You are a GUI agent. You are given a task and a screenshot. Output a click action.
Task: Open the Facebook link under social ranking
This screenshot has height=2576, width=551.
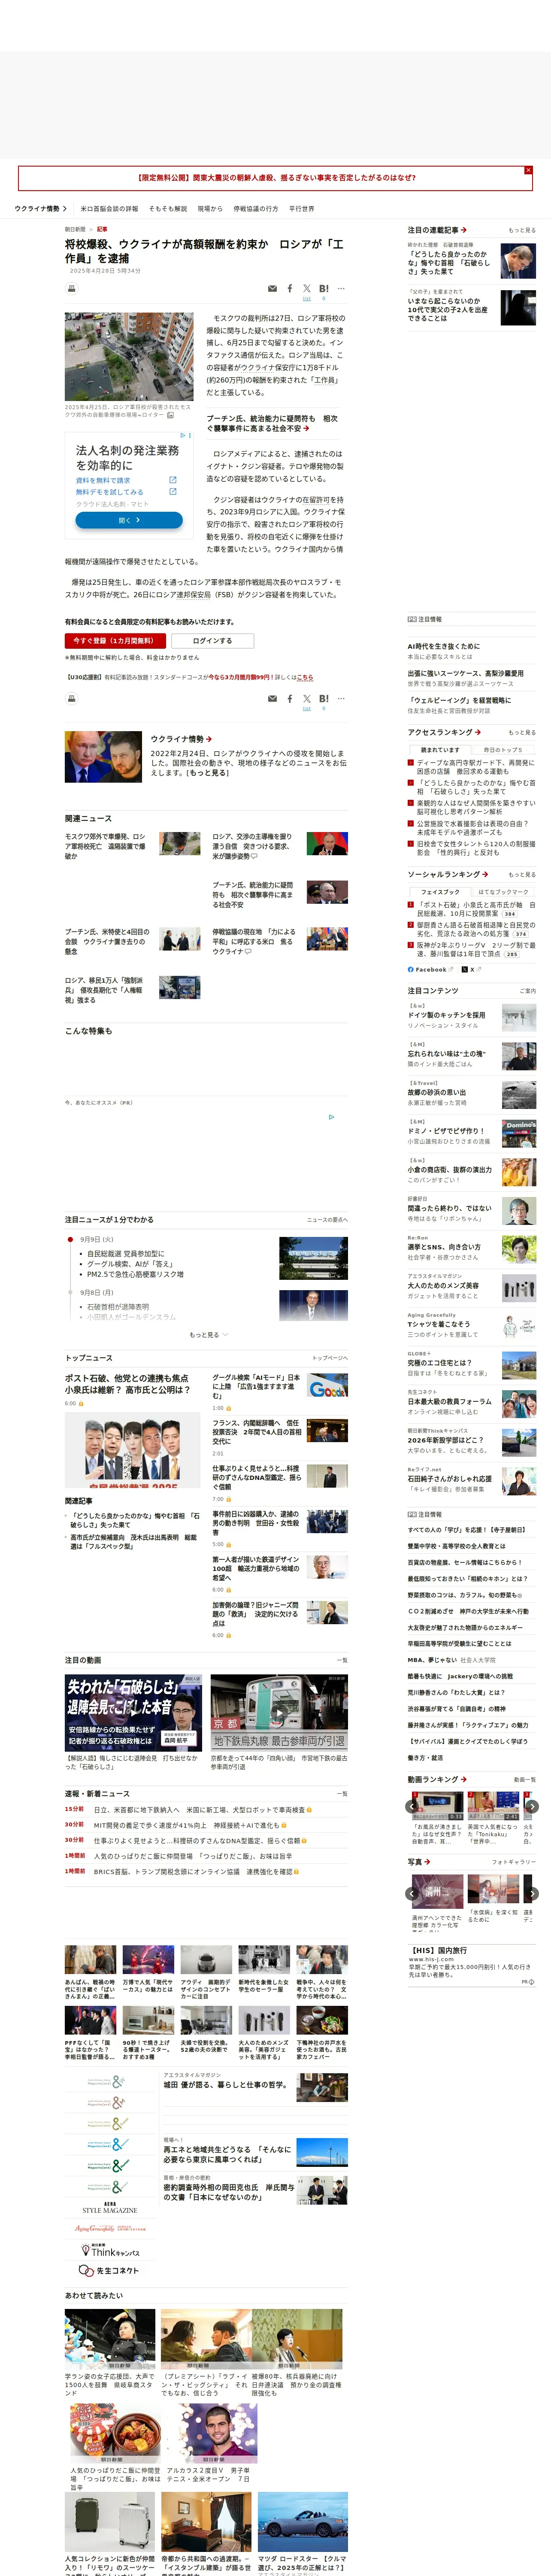click(x=430, y=969)
